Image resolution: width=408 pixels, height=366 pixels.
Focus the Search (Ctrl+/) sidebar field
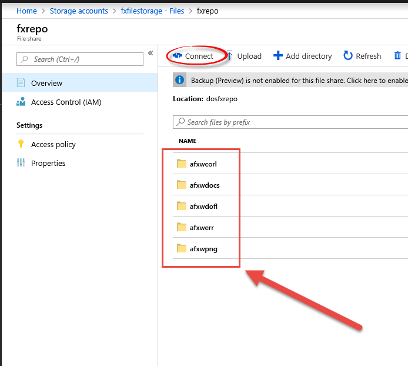pos(80,59)
